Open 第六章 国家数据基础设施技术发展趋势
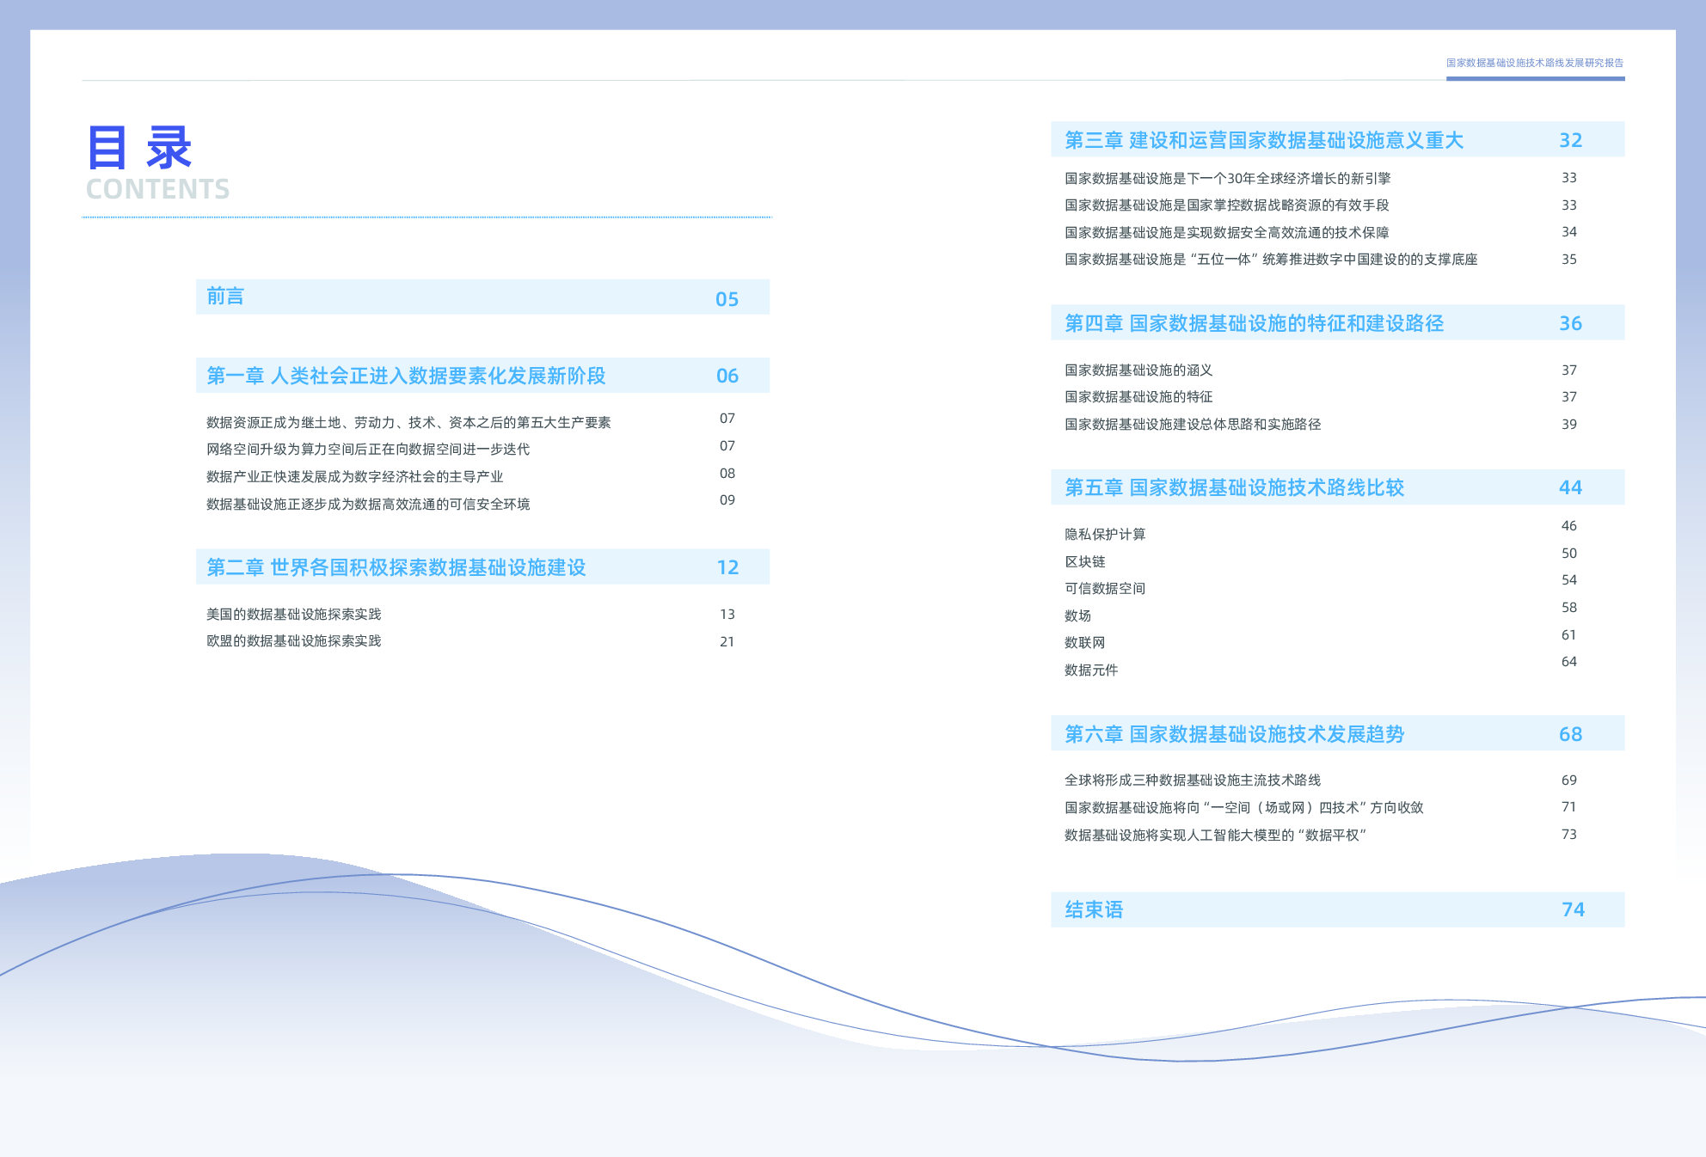Screen dimensions: 1706x1157 (x=1337, y=733)
